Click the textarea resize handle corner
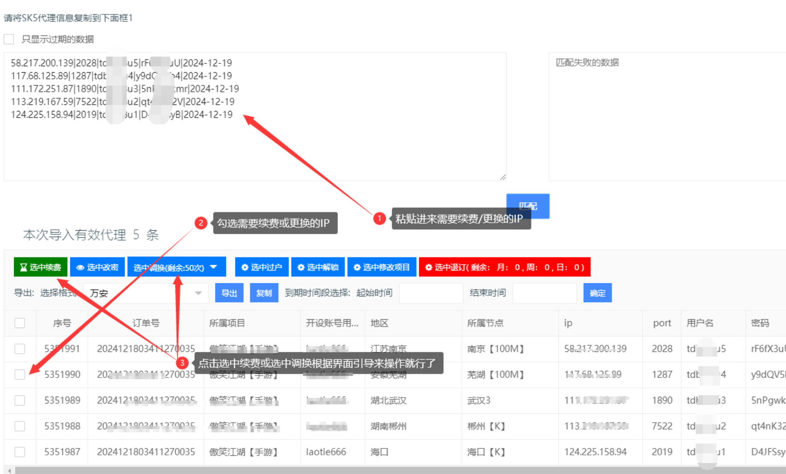Viewport: 786px width, 474px height. (x=503, y=177)
